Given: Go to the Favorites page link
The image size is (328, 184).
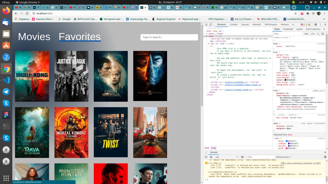Looking at the screenshot, I should pyautogui.click(x=80, y=37).
